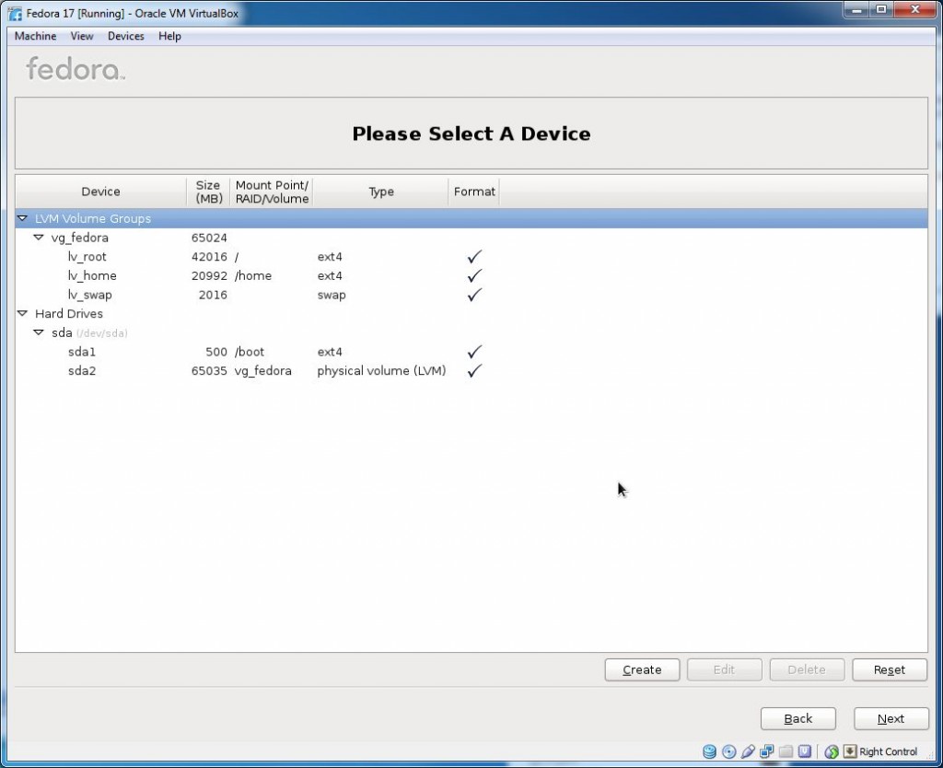Collapse the Hard Drives section

(x=22, y=313)
